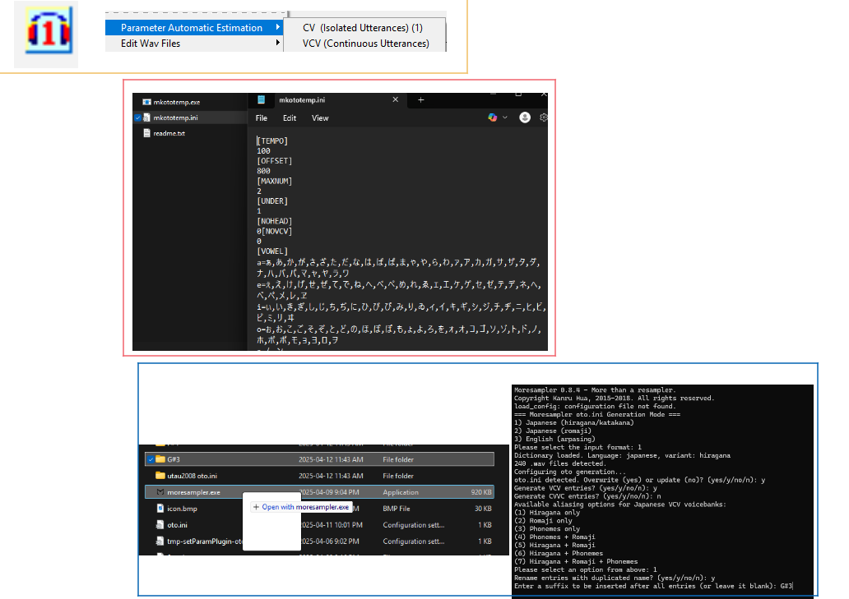Uncheck the G#3 folder checkbox

tap(149, 459)
